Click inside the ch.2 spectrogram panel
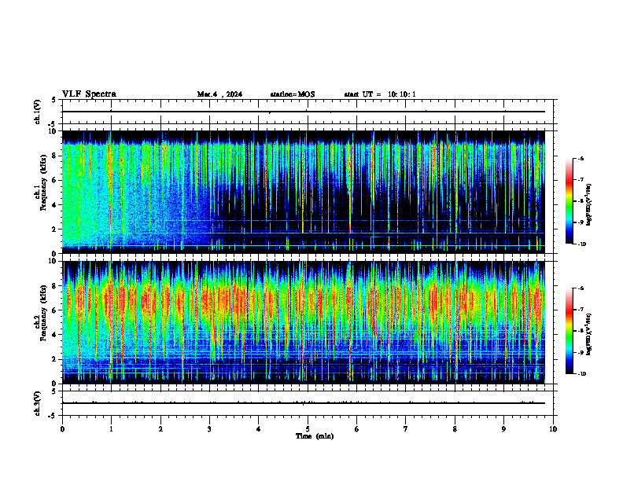This screenshot has width=623, height=481. point(304,322)
